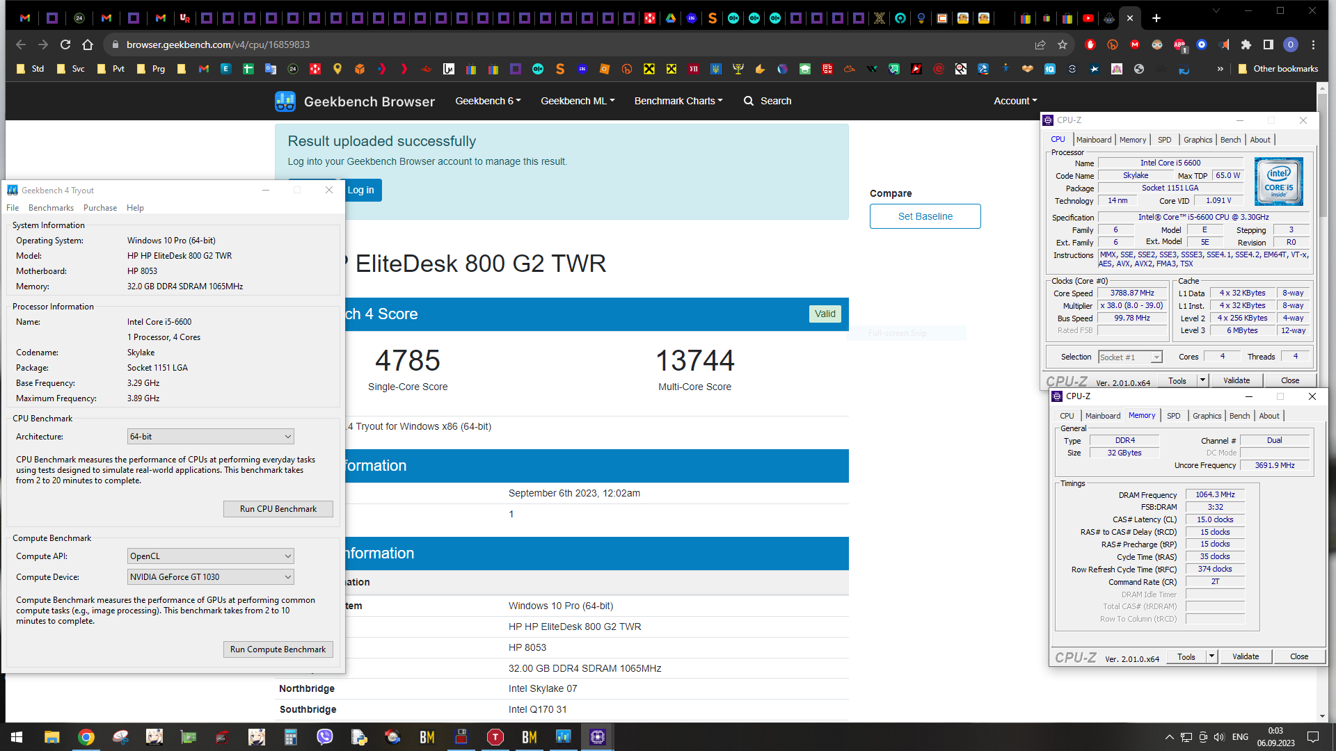Open the Tools dropdown arrow in upper CPU-Z
Image resolution: width=1336 pixels, height=751 pixels.
1202,380
